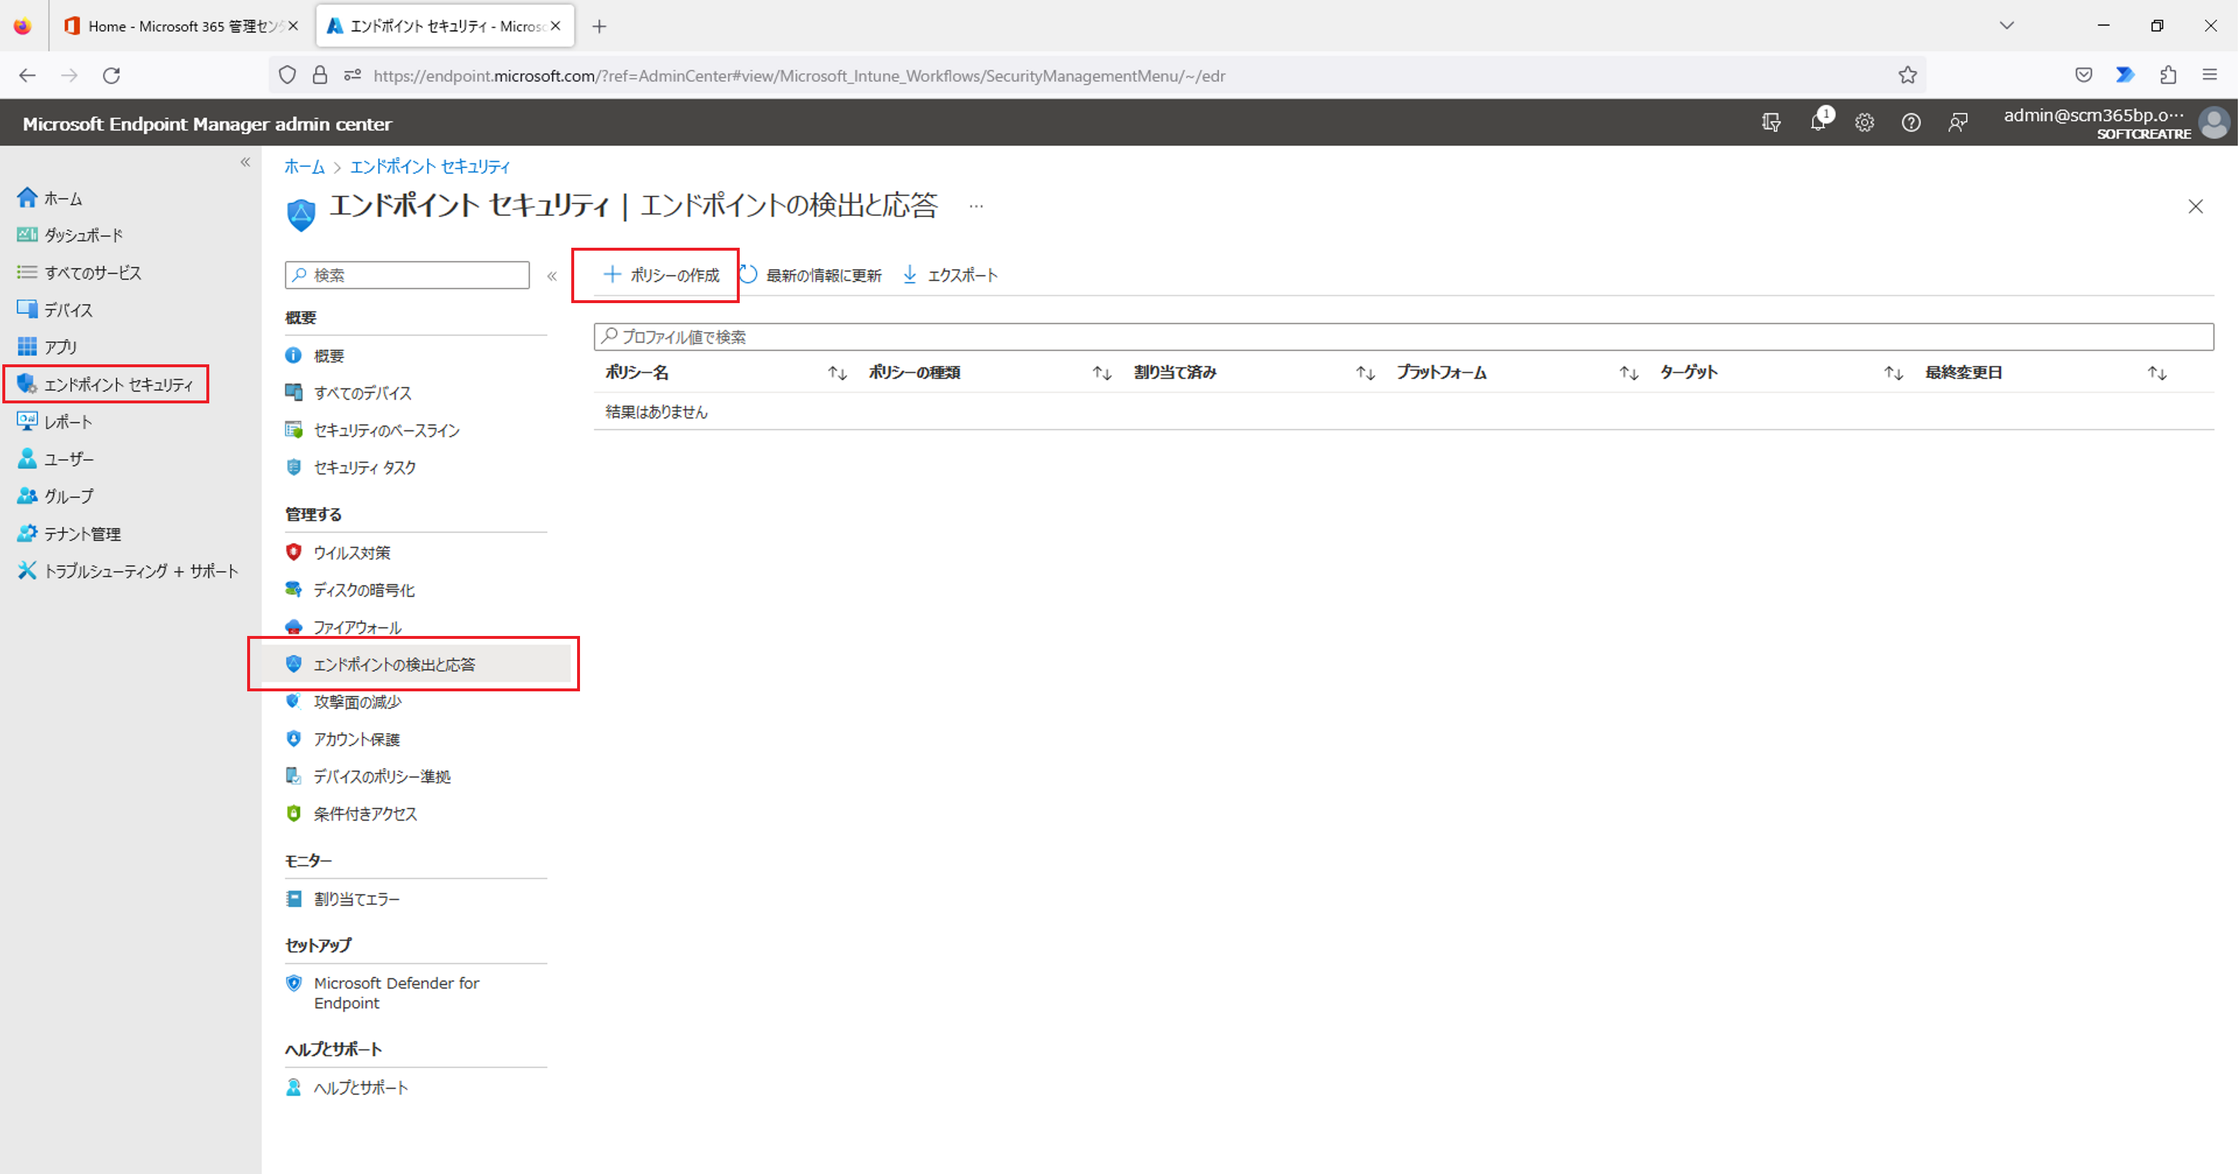Collapse the endpoint security submenu pane
This screenshot has height=1174, width=2239.
click(x=552, y=276)
